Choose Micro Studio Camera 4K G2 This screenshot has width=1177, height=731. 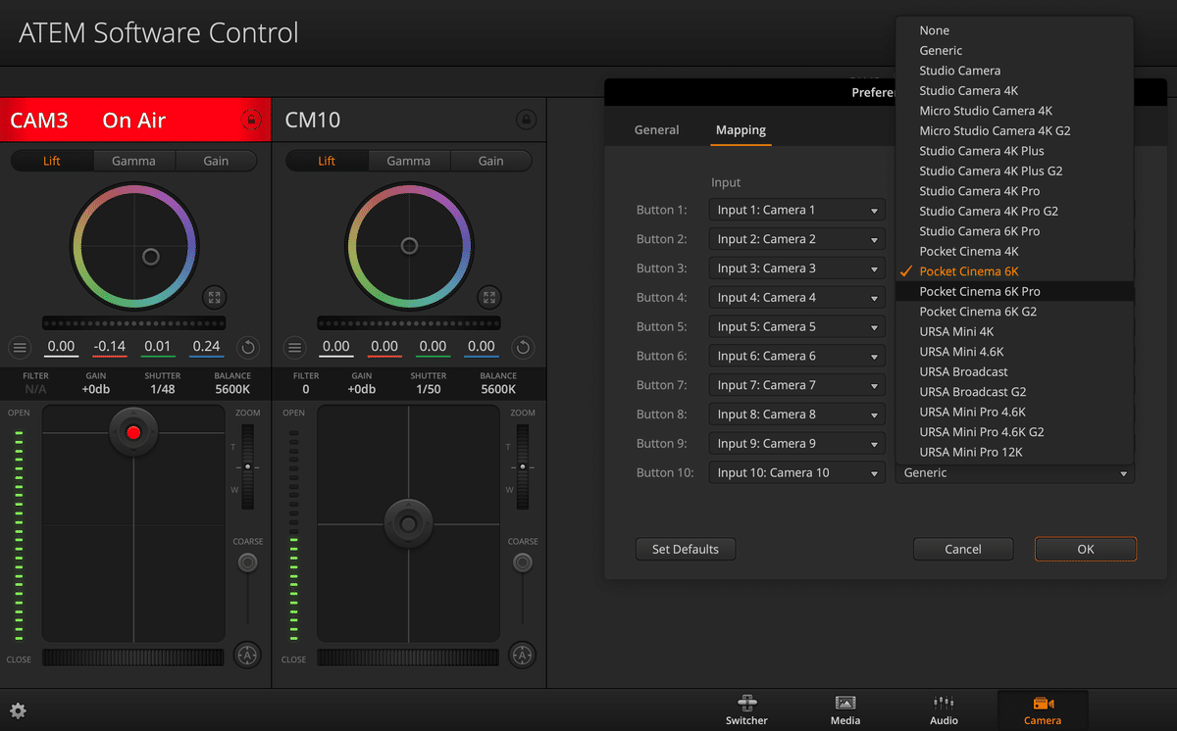[x=1014, y=130]
